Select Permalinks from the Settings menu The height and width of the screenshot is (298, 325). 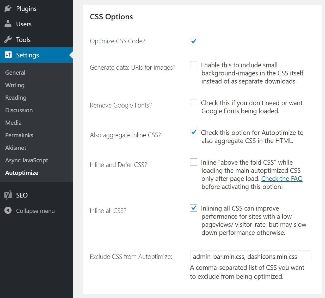pos(19,135)
